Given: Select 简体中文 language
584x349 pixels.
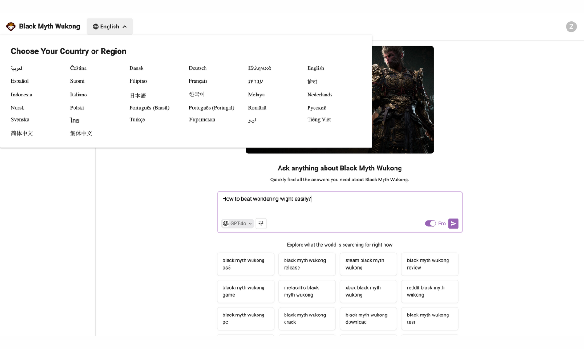Looking at the screenshot, I should click(x=22, y=133).
